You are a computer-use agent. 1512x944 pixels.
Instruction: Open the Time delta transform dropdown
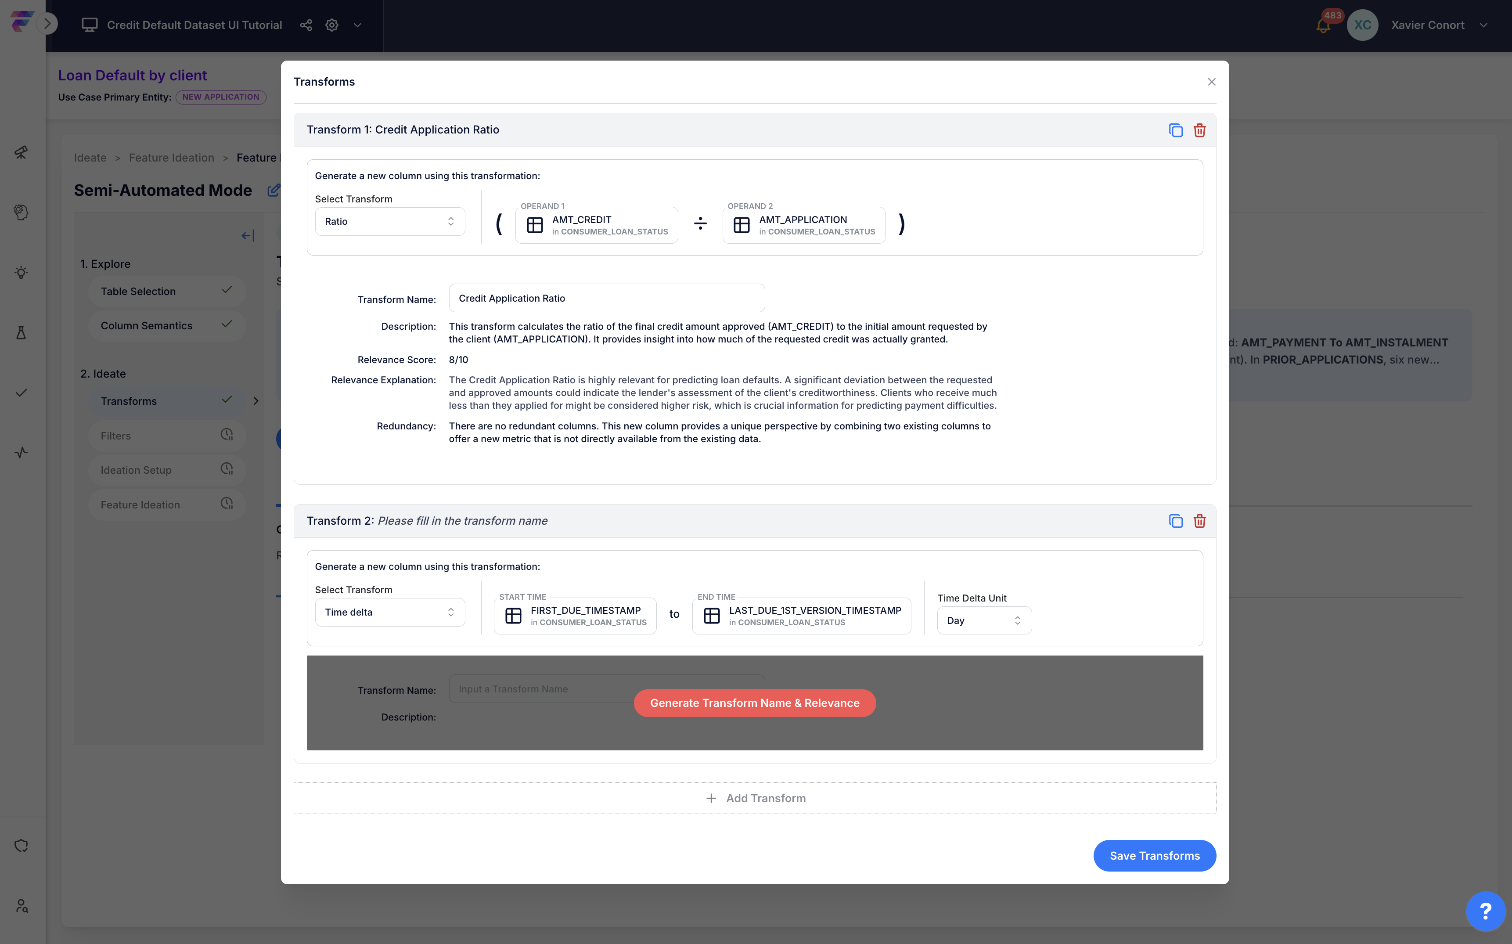389,613
